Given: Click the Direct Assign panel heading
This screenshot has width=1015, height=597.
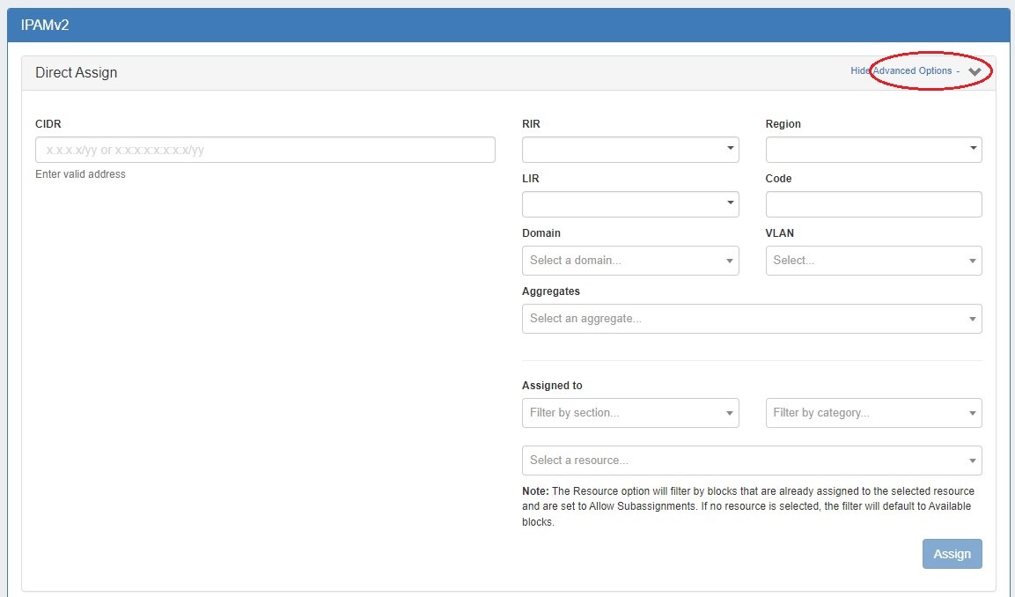Looking at the screenshot, I should [x=77, y=73].
